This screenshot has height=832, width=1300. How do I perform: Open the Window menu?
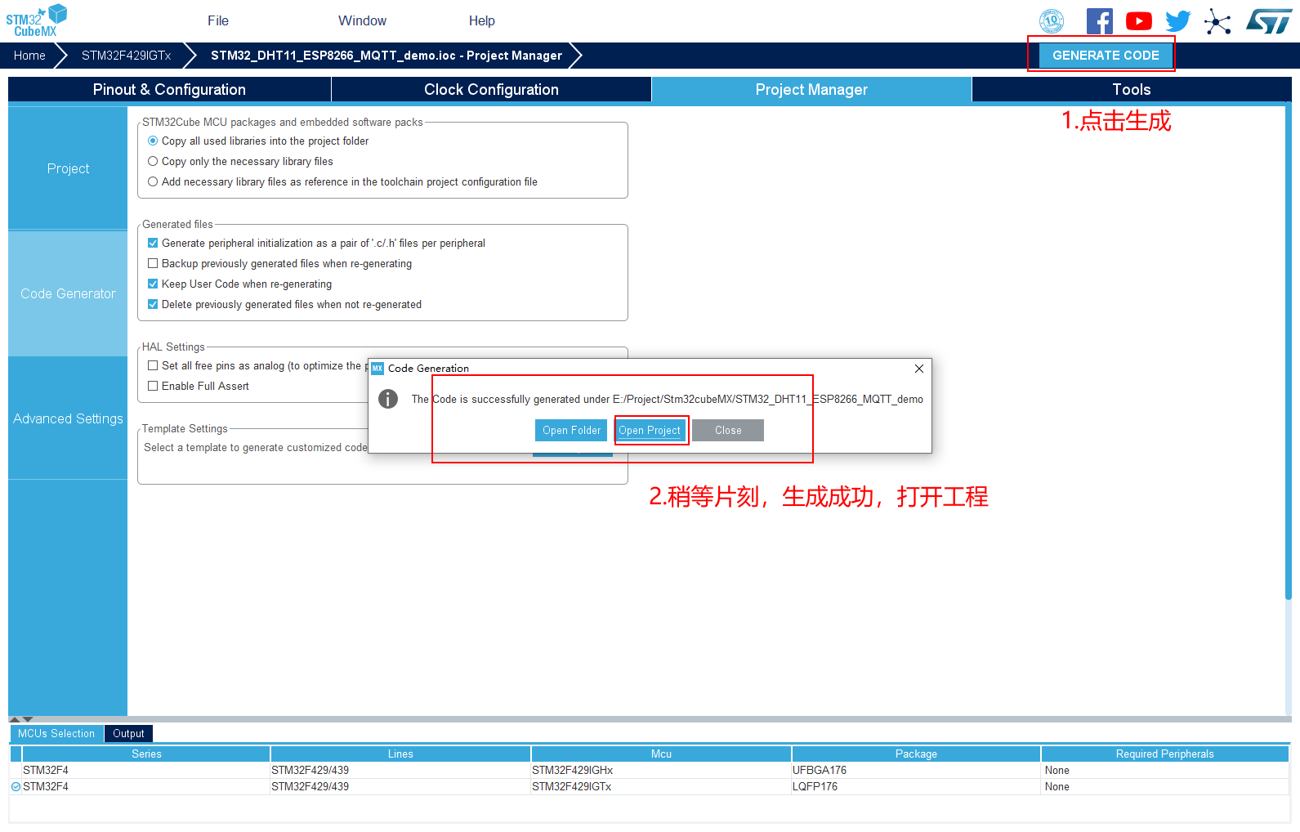tap(363, 21)
